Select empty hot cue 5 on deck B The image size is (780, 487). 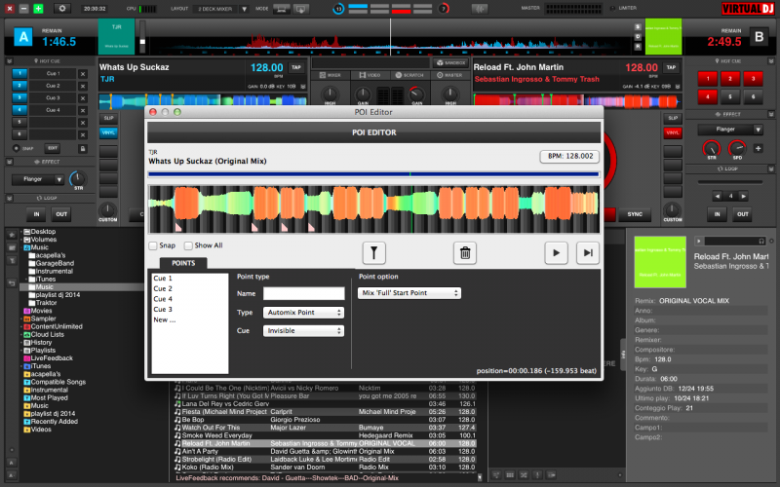[x=730, y=96]
